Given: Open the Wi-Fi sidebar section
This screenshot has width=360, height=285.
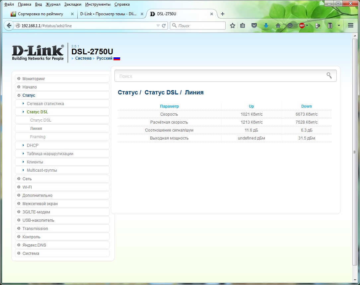Looking at the screenshot, I should pyautogui.click(x=27, y=187).
